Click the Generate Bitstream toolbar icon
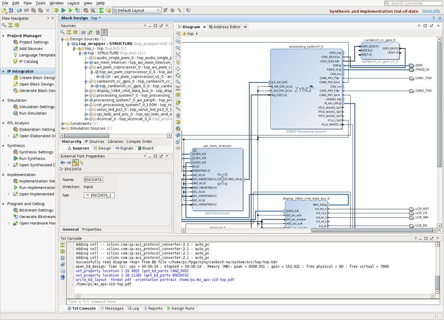 (77, 10)
